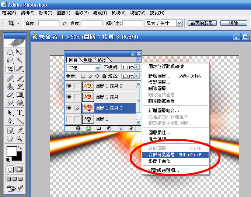Select the Zoom magnifier tool
This screenshot has height=197, width=251.
[x=20, y=139]
